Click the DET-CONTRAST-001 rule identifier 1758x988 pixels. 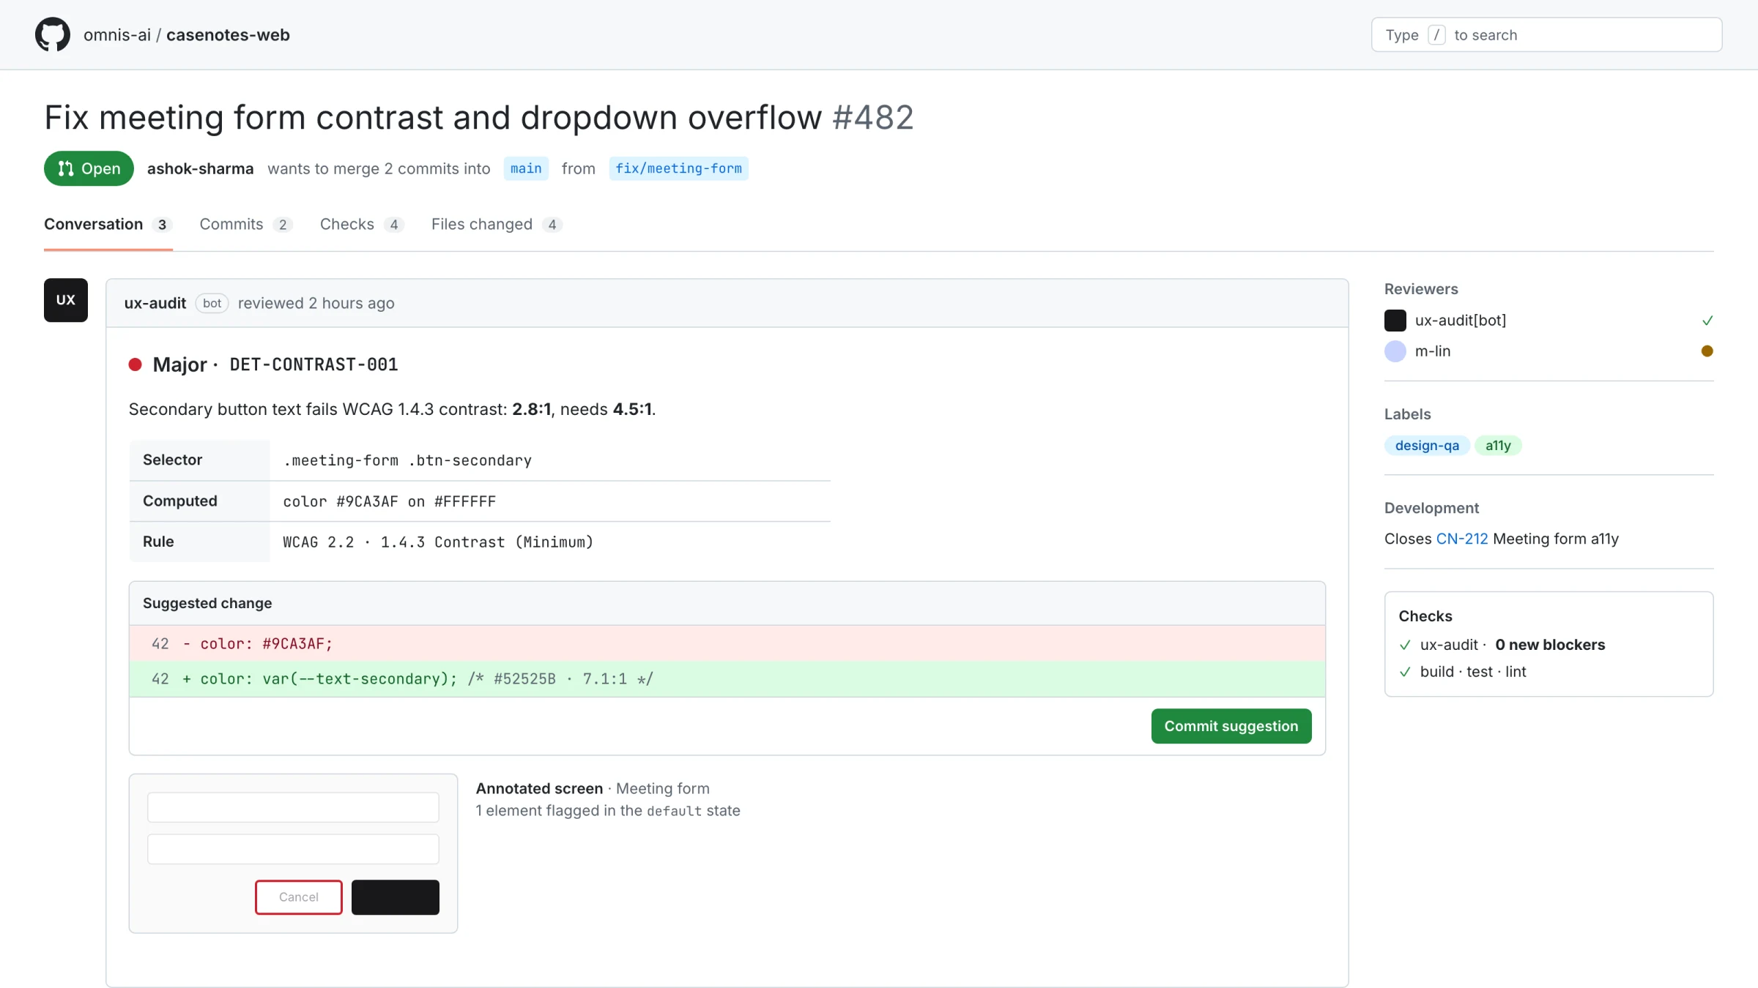click(314, 364)
